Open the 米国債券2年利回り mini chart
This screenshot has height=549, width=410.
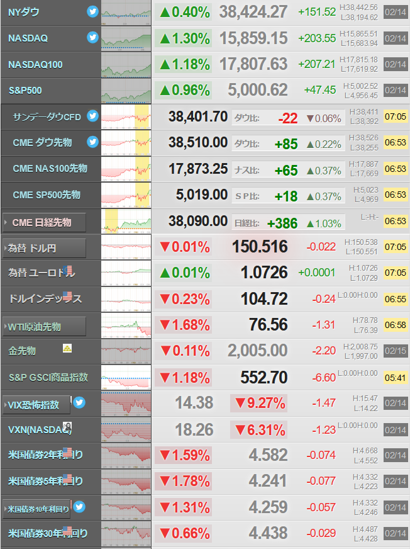[x=126, y=456]
